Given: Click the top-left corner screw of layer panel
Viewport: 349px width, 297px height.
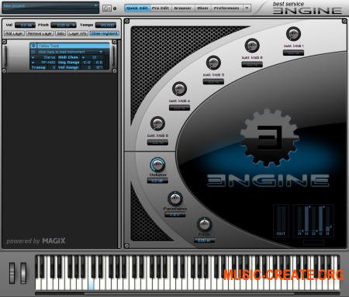Looking at the screenshot, I should point(5,42).
